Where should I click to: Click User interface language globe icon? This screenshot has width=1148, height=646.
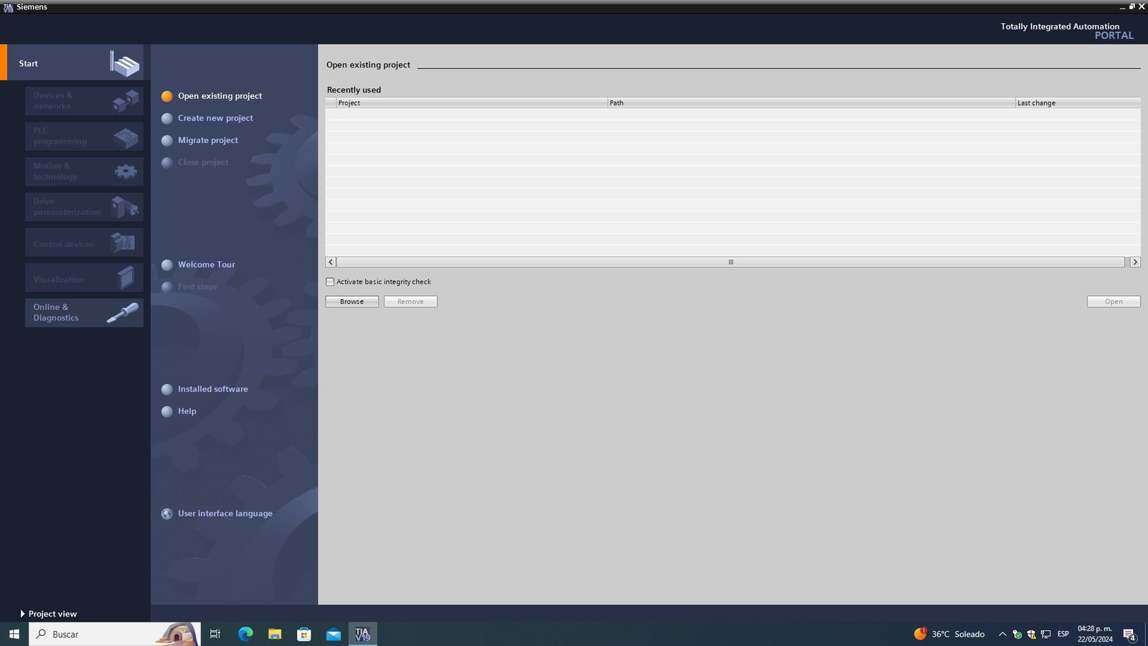(x=167, y=514)
